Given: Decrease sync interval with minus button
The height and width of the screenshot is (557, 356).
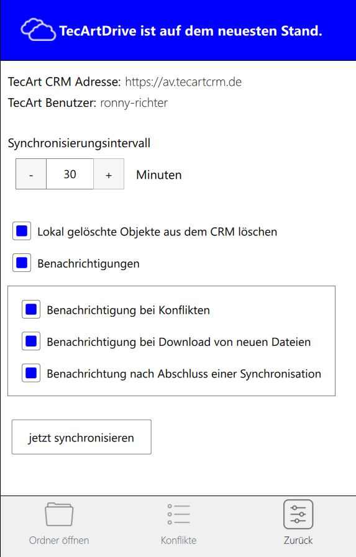Looking at the screenshot, I should [x=31, y=174].
